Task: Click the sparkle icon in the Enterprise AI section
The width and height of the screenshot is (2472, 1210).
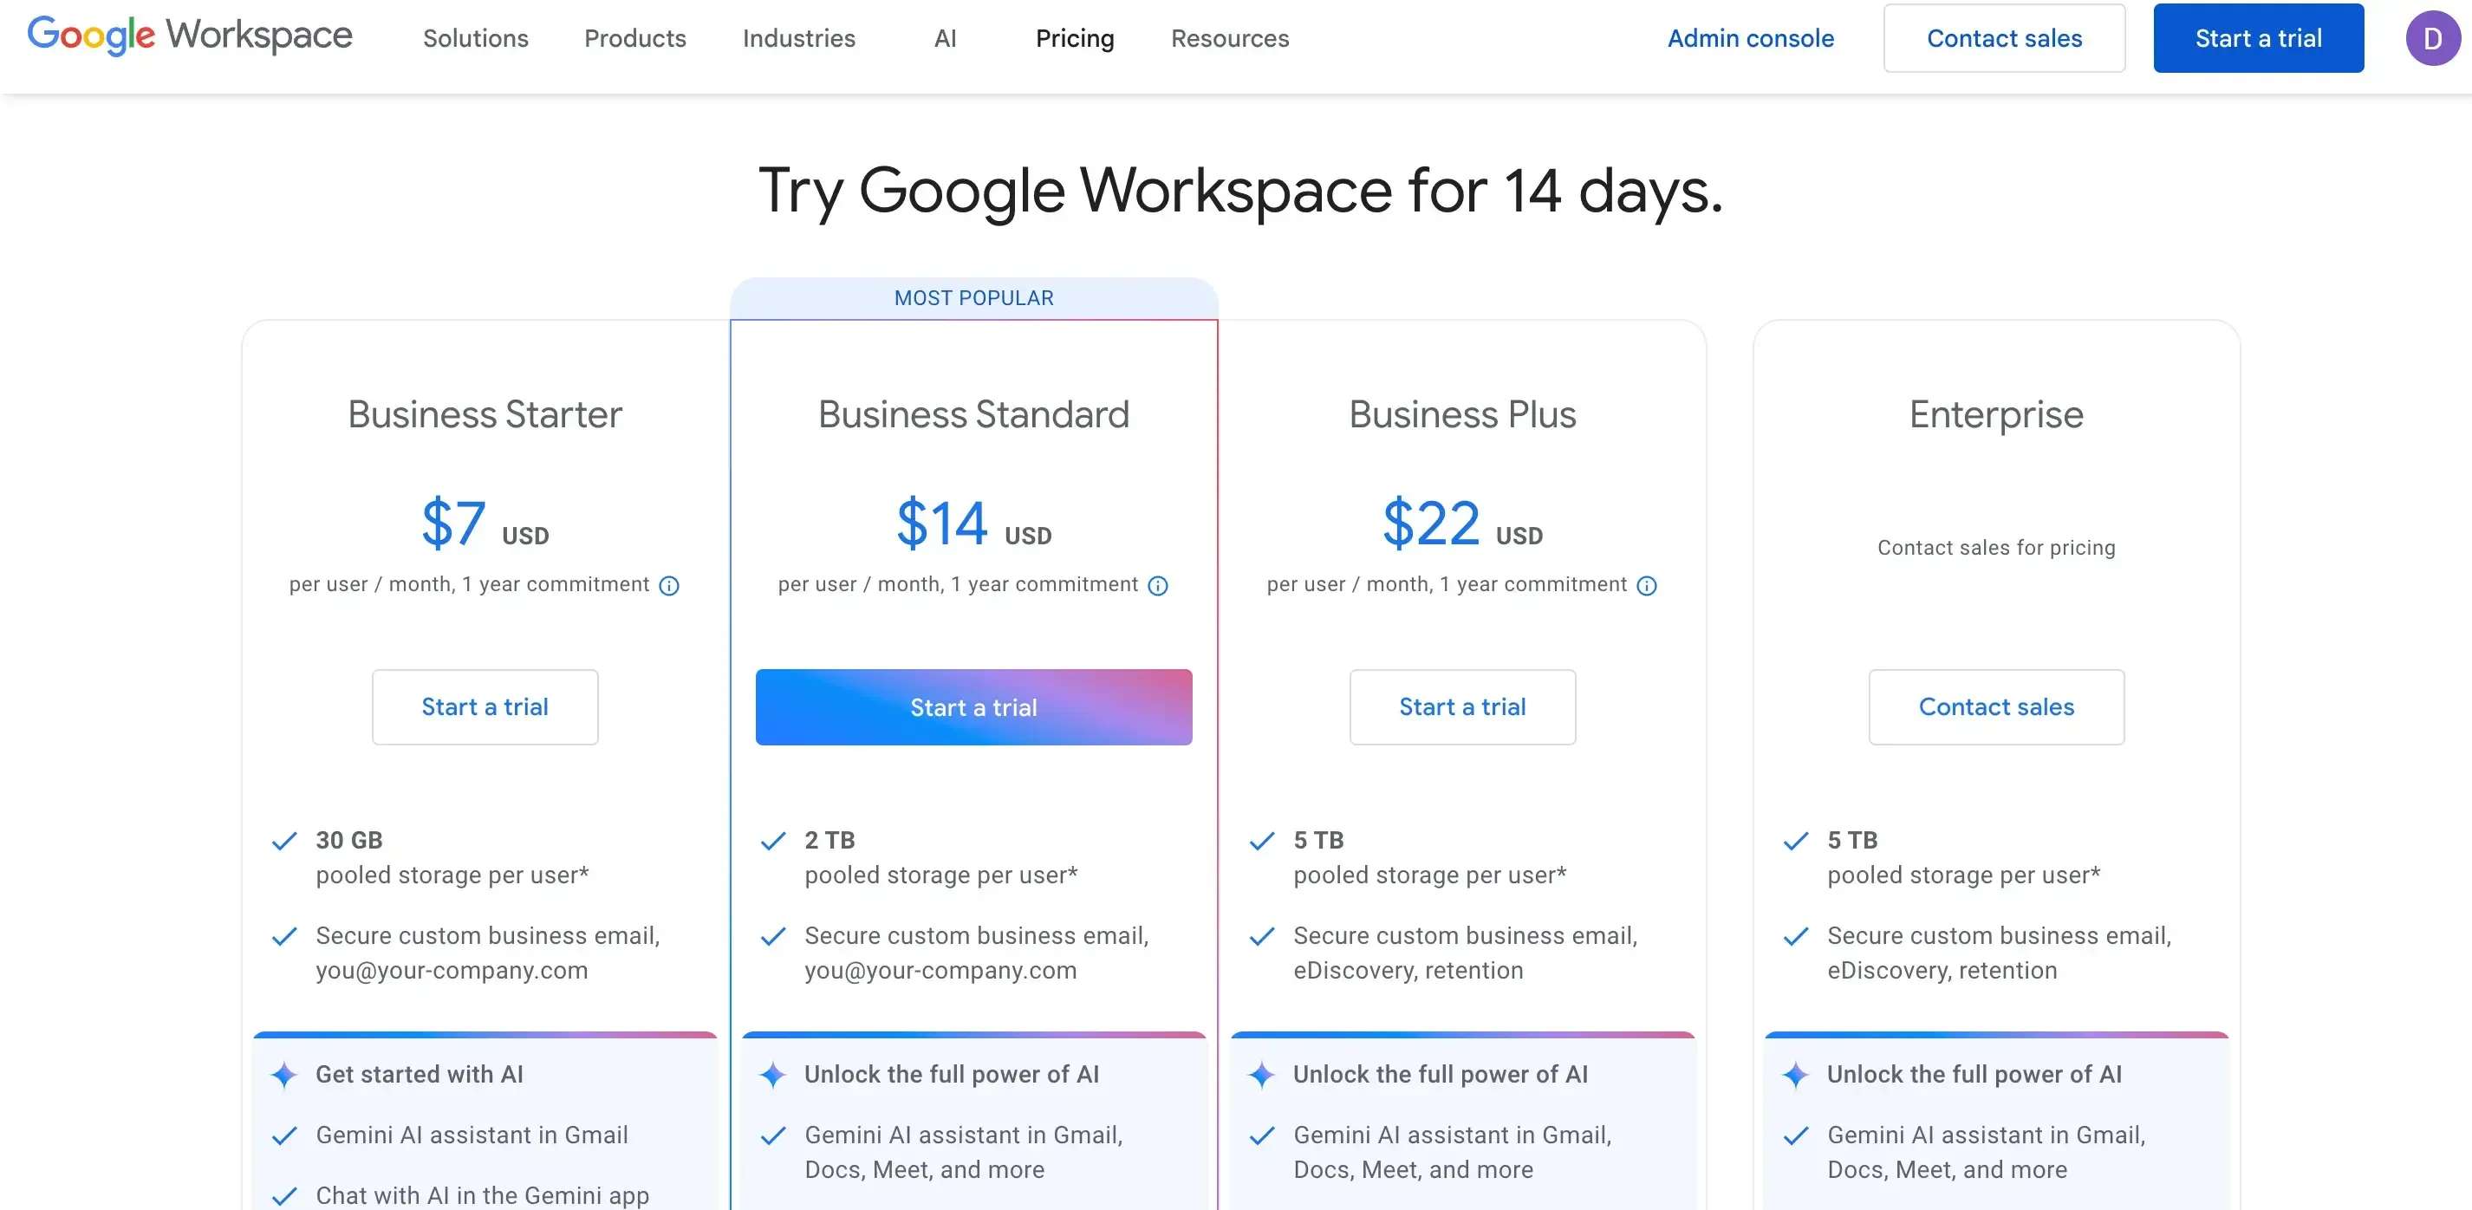Action: point(1795,1075)
